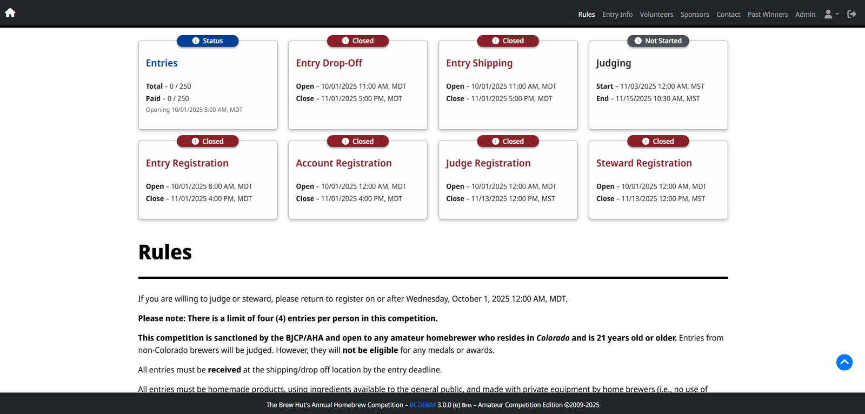Open the user account dropdown menu
Image resolution: width=865 pixels, height=414 pixels.
point(831,15)
